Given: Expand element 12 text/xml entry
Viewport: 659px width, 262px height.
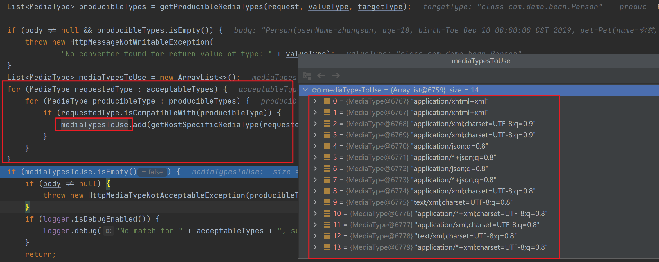Looking at the screenshot, I should click(315, 236).
